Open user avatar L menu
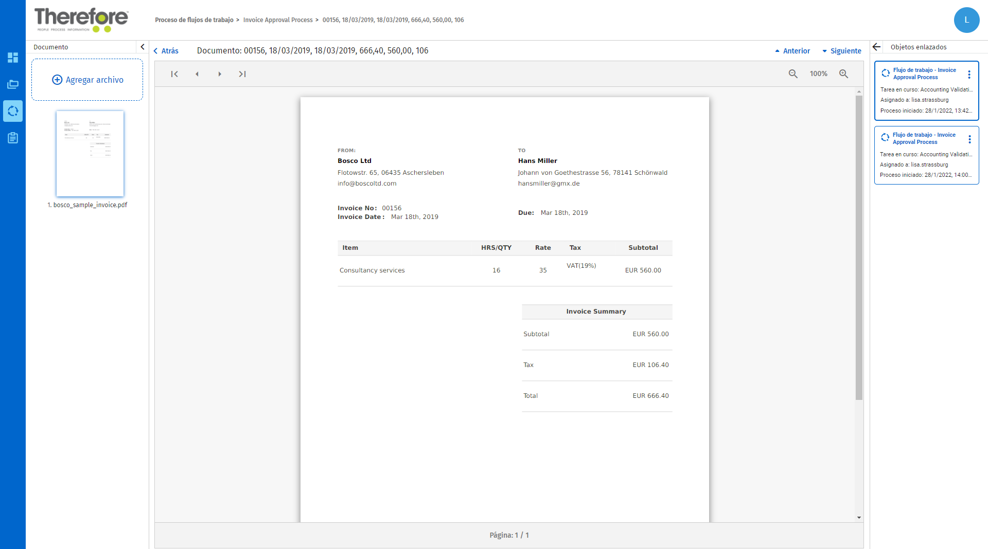The height and width of the screenshot is (549, 988). coord(966,20)
